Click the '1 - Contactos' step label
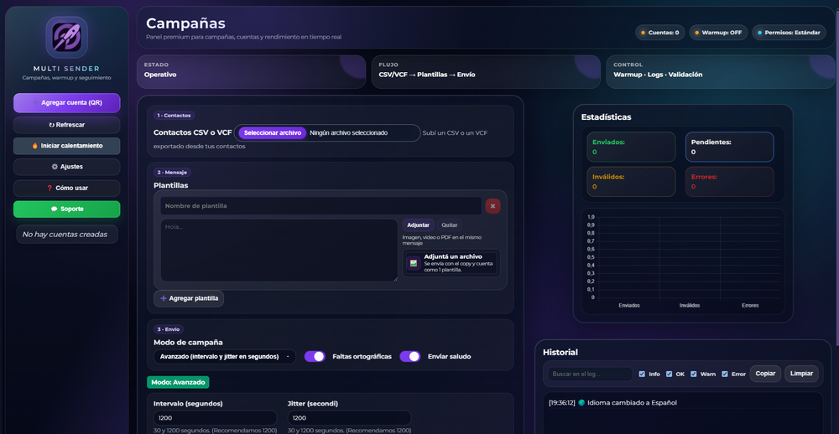Image resolution: width=839 pixels, height=434 pixels. [x=175, y=115]
